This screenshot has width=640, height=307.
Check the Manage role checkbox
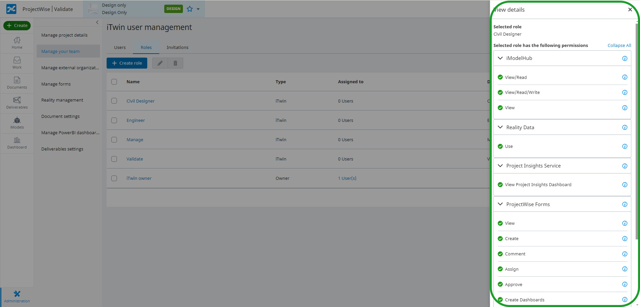pos(114,140)
